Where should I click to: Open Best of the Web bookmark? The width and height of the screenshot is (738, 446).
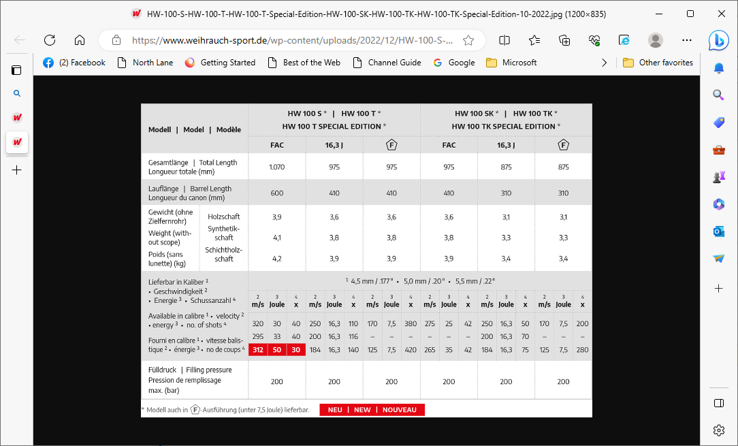pyautogui.click(x=304, y=63)
